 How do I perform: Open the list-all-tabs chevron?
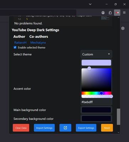click(90, 4)
